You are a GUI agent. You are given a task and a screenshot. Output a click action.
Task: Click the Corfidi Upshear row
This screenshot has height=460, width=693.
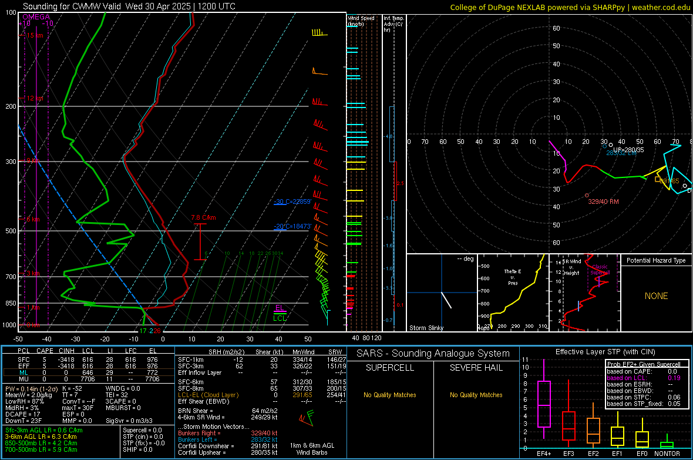tap(228, 452)
